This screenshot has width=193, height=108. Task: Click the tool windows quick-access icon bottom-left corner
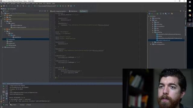1,107
